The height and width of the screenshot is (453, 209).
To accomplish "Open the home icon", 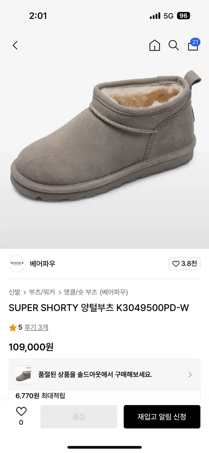I will click(155, 45).
